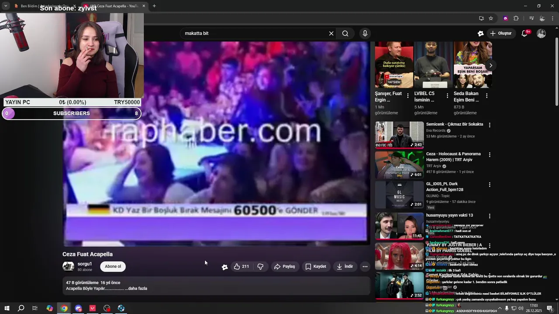Open the Seda Bakan short thumbnail
This screenshot has height=314, width=559.
(473, 65)
